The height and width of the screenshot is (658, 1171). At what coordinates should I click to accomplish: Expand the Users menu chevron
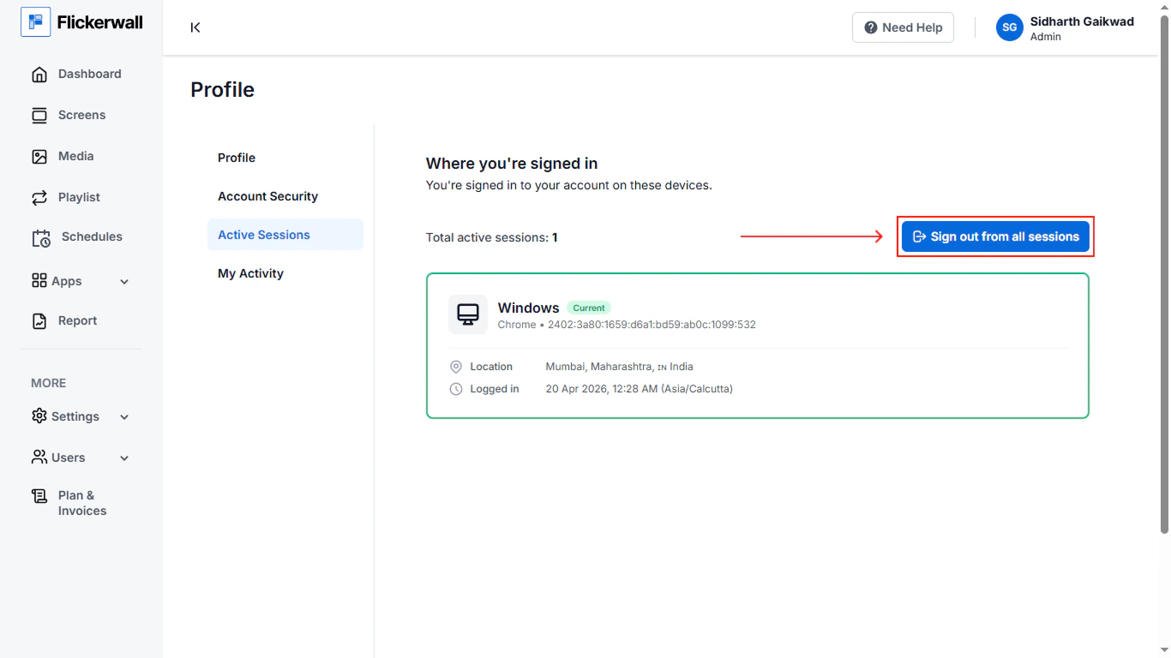pyautogui.click(x=124, y=458)
